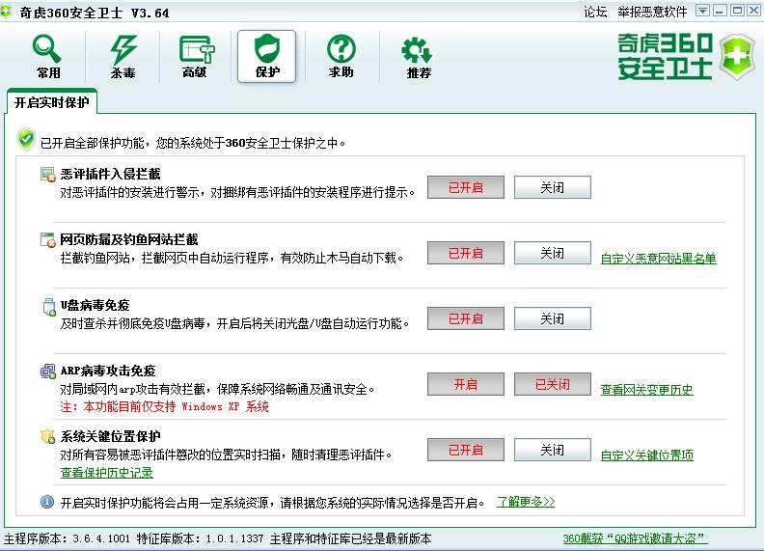
Task: Select the 开启实时保护 tab
Action: (52, 102)
